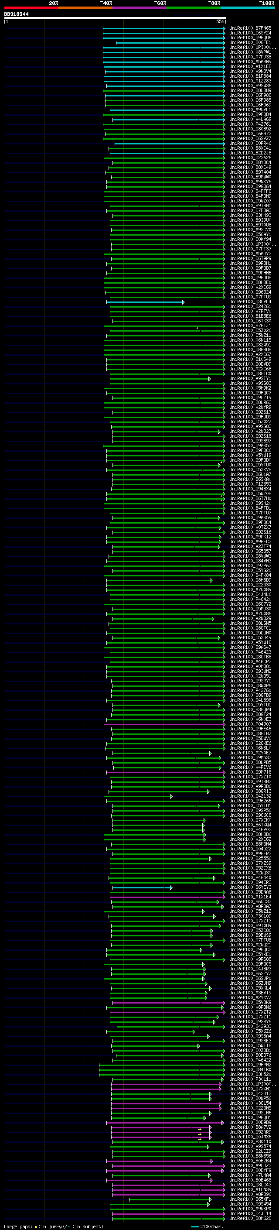Select the UniRef100_A4LAG9 label
279x1230 pixels.
(x=250, y=120)
